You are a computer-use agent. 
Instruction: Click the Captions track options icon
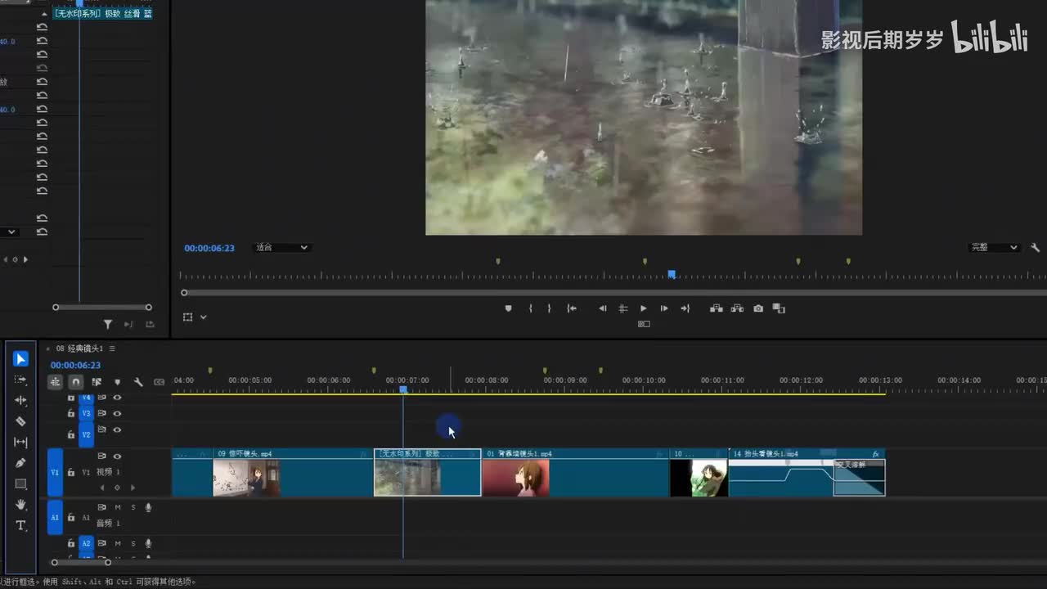[x=159, y=381]
